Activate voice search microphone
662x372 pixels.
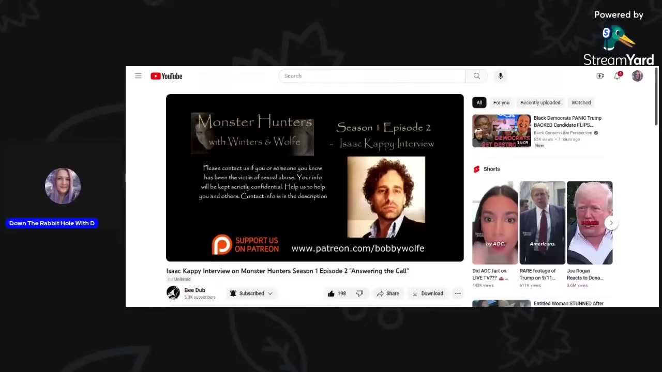point(500,76)
